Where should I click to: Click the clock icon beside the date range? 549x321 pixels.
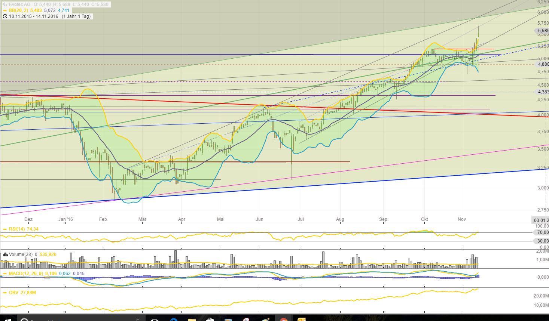(x=5, y=16)
